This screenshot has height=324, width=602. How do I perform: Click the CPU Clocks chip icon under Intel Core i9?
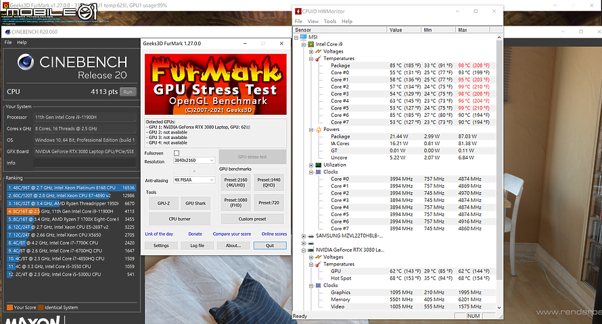319,172
